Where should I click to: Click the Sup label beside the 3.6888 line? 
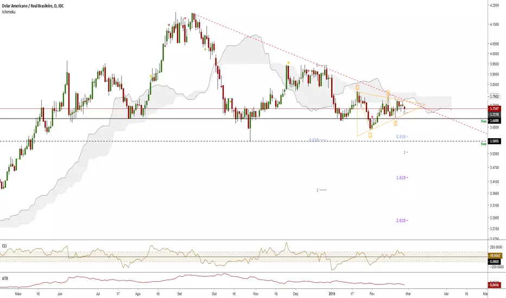click(483, 121)
